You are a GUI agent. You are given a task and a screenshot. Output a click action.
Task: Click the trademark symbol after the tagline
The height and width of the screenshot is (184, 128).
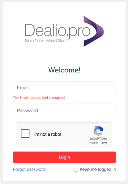[68, 40]
